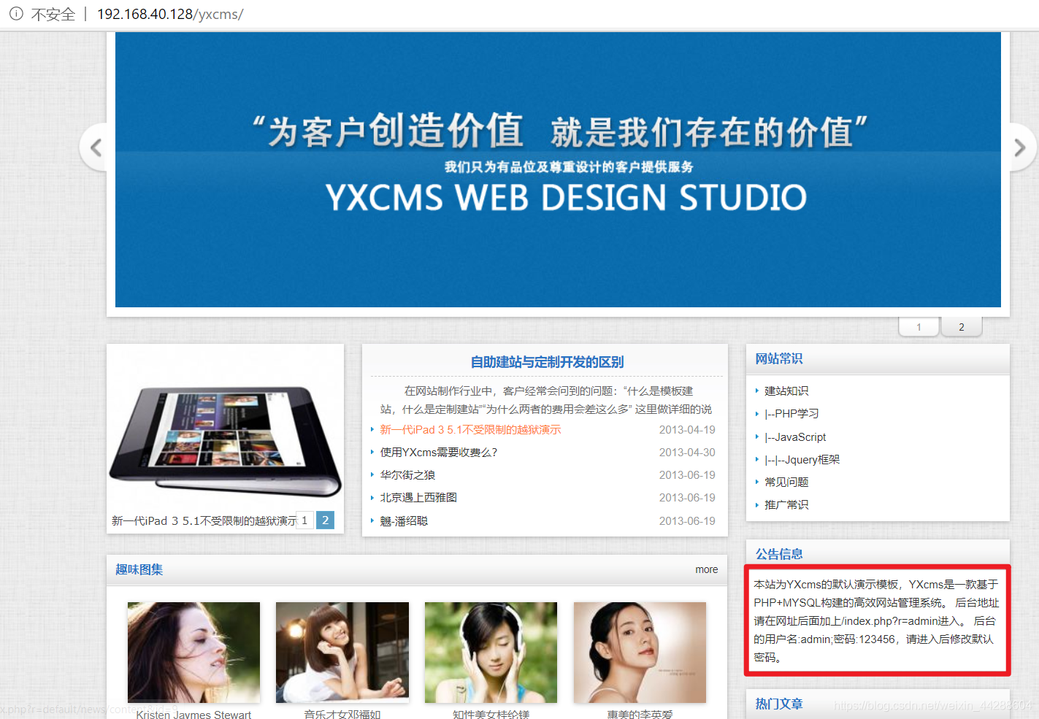
Task: Open 音乐才女邓福如 photo thumbnail
Action: pos(342,653)
